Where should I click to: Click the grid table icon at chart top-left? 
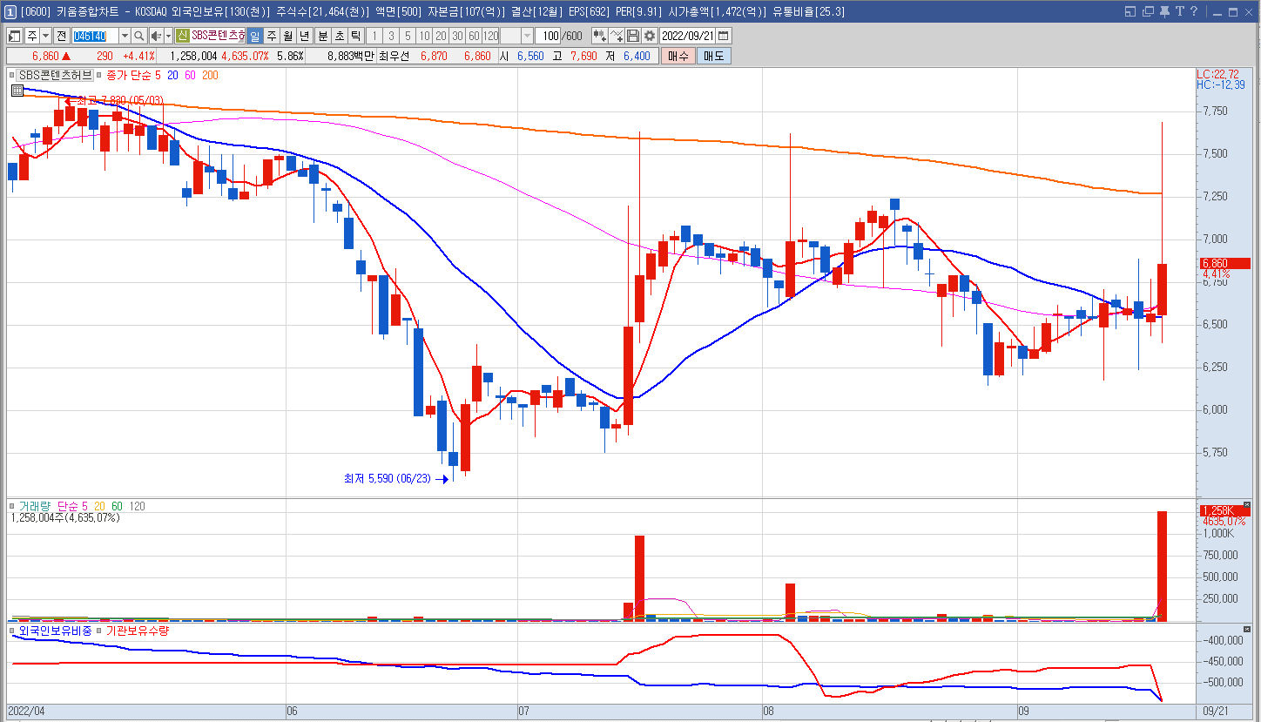pyautogui.click(x=17, y=91)
